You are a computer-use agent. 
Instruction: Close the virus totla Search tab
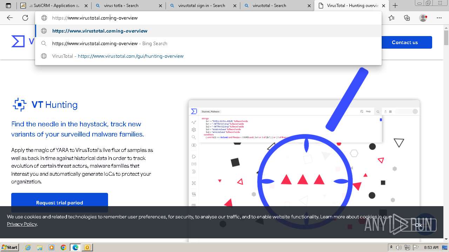160,6
